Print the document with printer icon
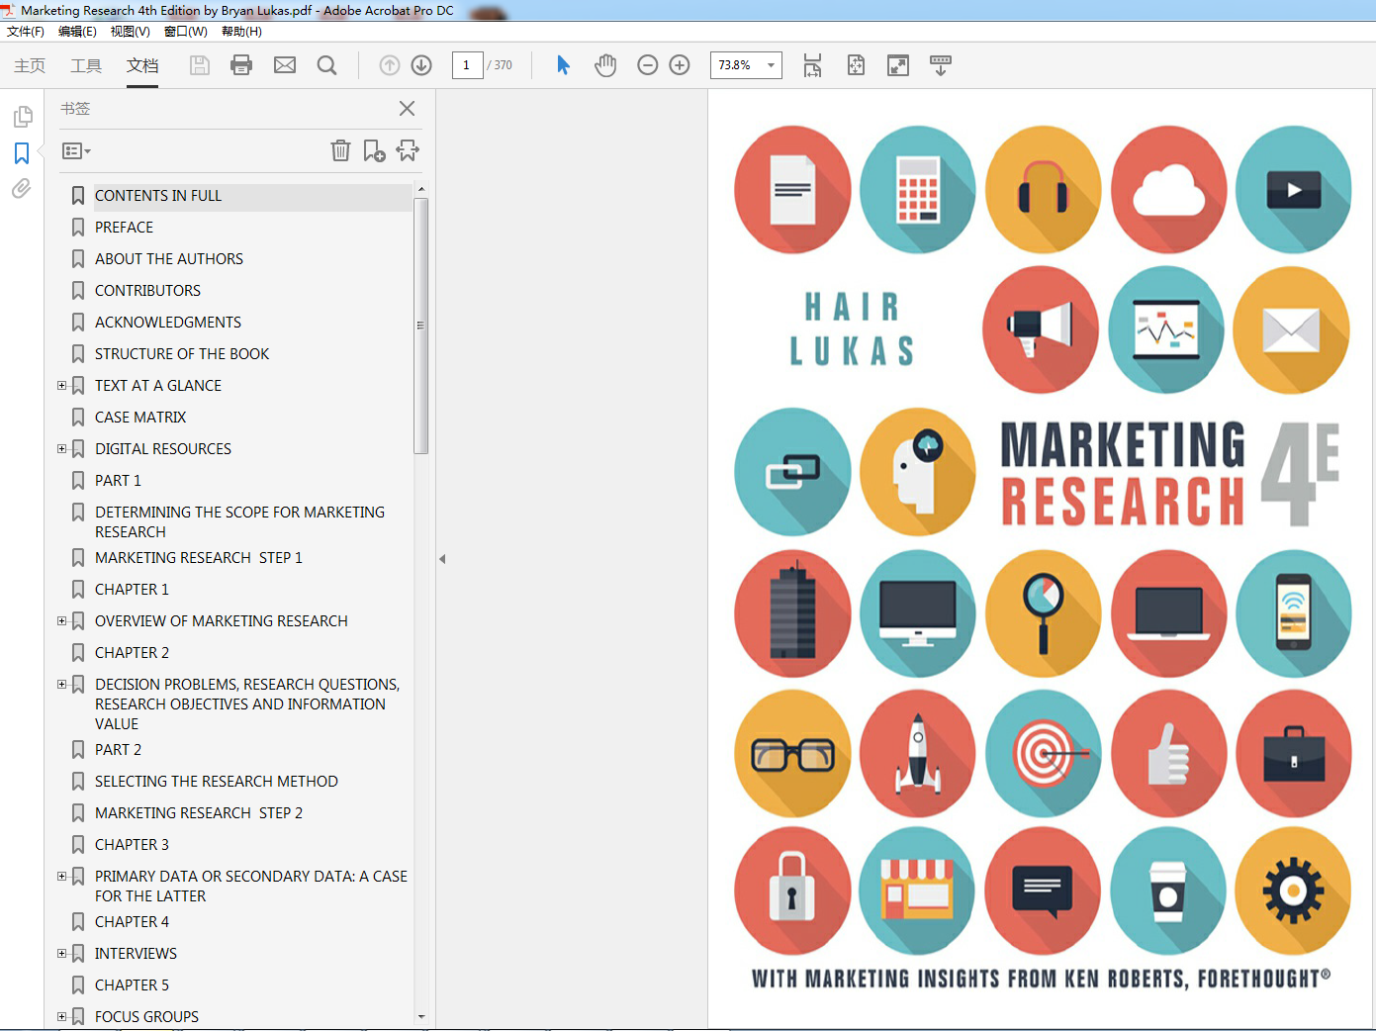Image resolution: width=1376 pixels, height=1031 pixels. click(x=241, y=65)
